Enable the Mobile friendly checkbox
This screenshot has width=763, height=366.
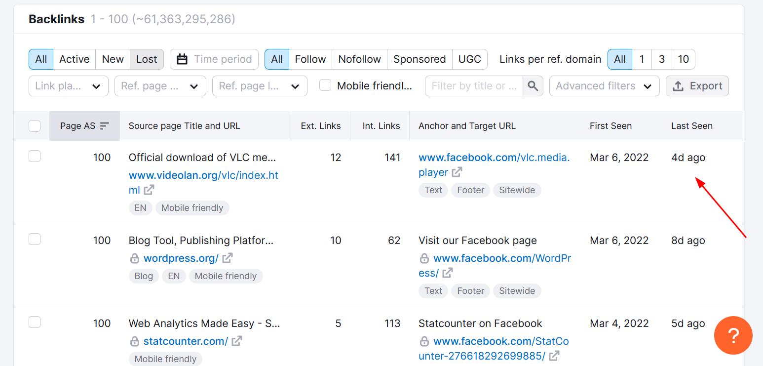point(325,85)
